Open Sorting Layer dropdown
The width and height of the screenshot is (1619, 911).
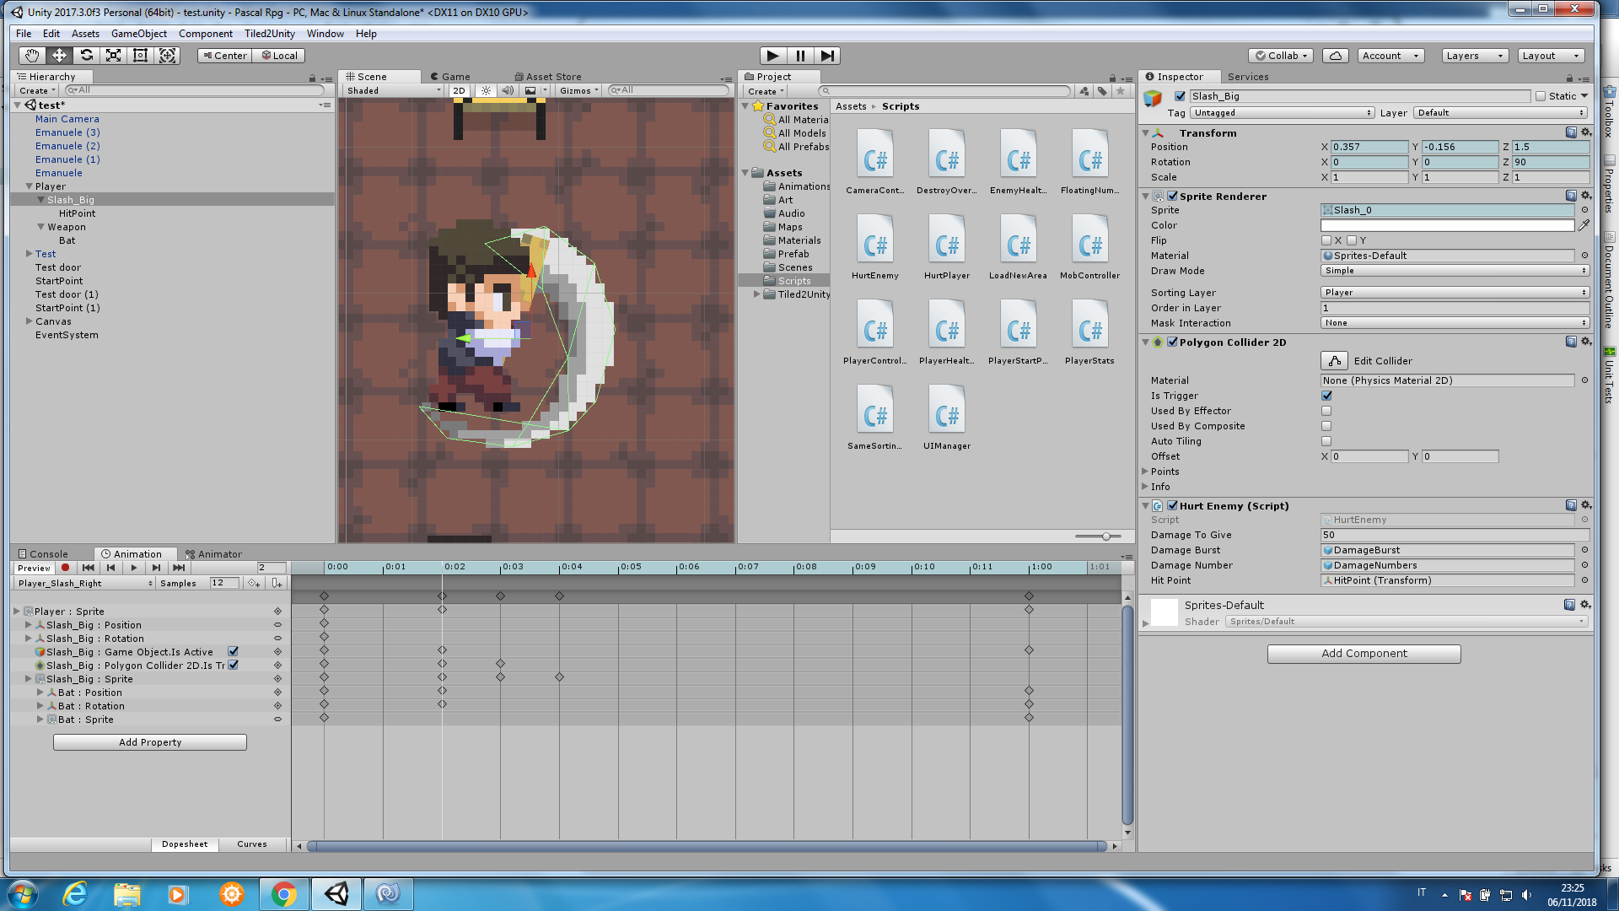[x=1455, y=293]
